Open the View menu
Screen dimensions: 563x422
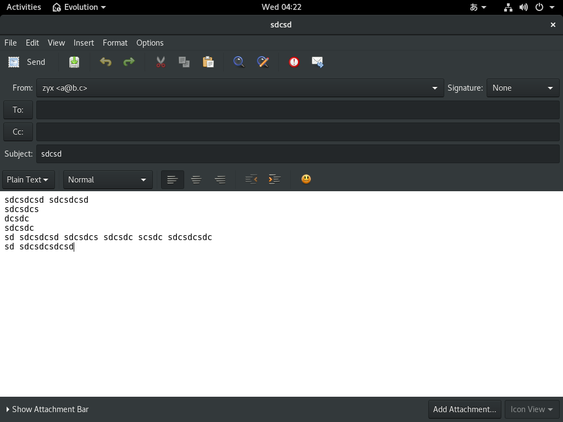tap(57, 43)
